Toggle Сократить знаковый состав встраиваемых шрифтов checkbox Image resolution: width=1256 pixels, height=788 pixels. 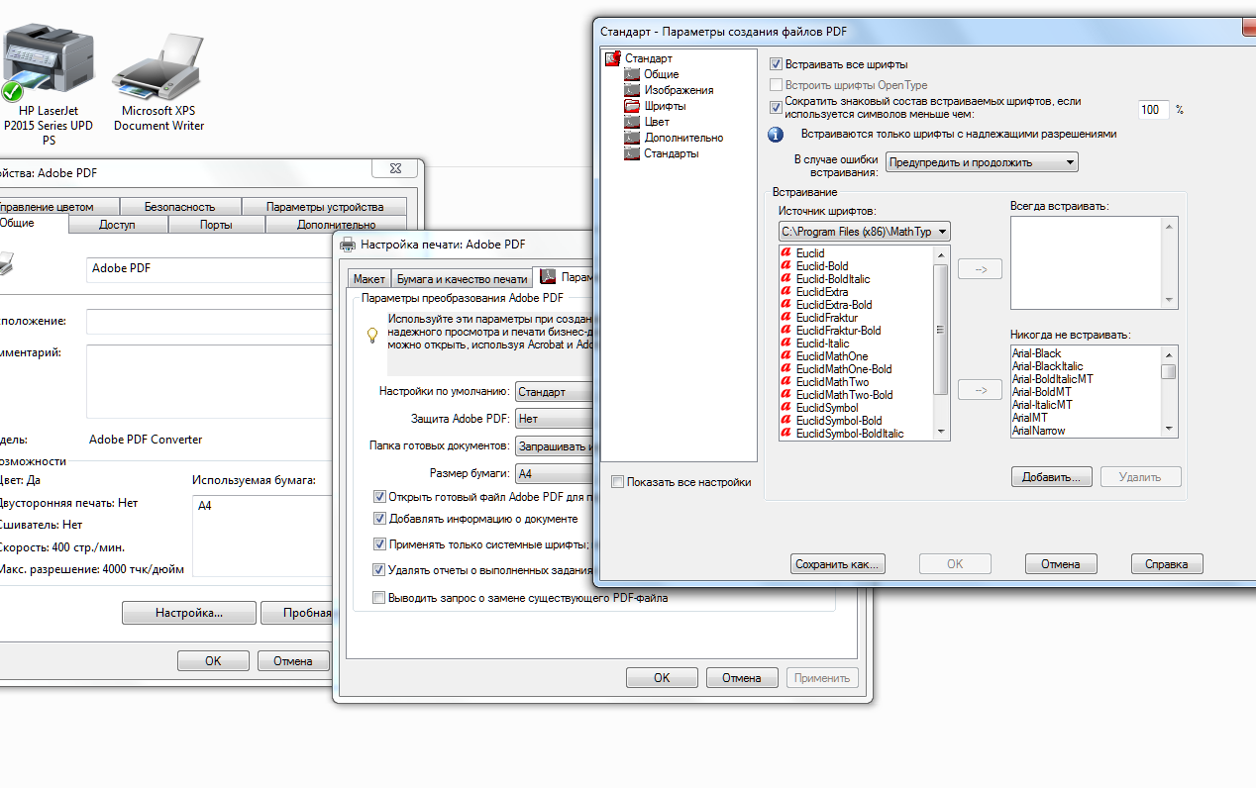click(x=777, y=107)
